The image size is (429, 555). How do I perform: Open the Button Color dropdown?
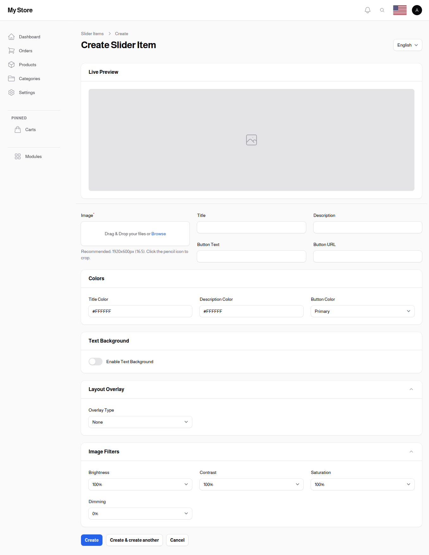coord(363,311)
